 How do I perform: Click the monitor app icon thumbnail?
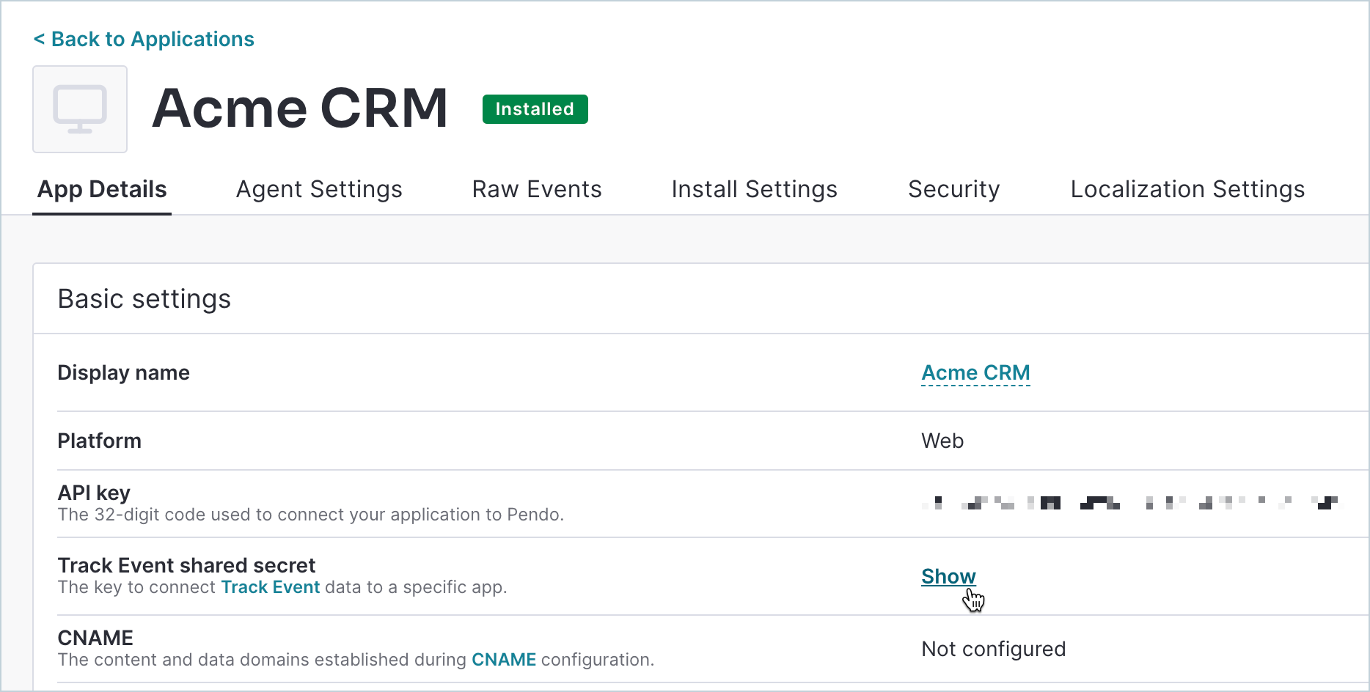(80, 109)
